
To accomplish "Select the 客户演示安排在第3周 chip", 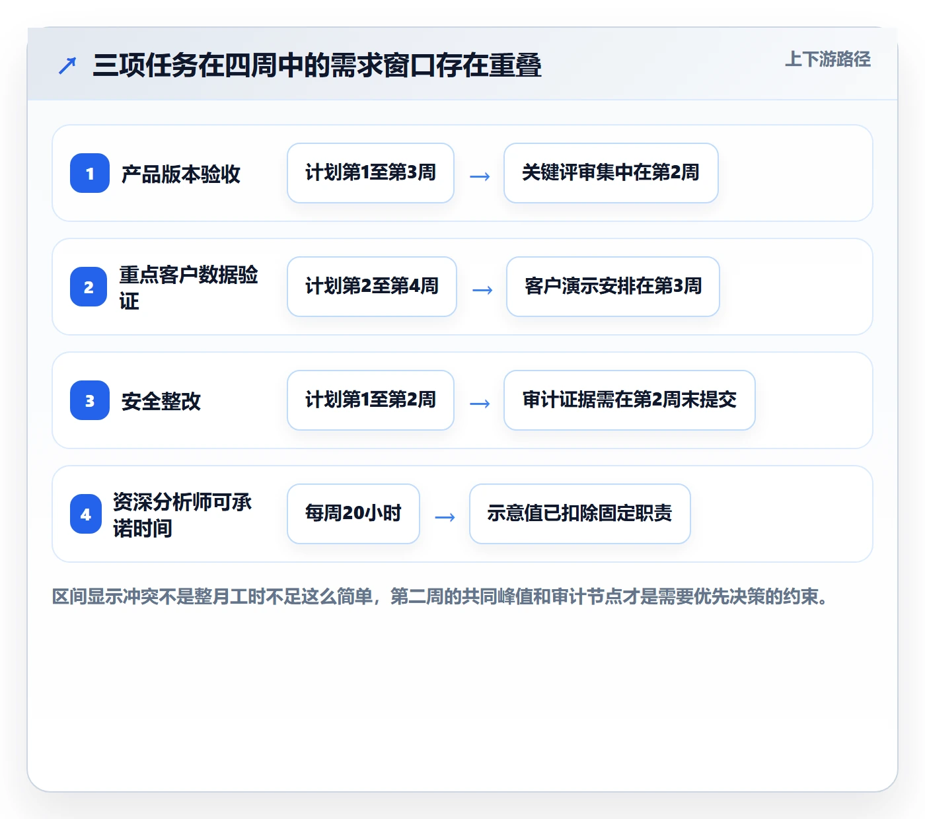I will [x=613, y=287].
